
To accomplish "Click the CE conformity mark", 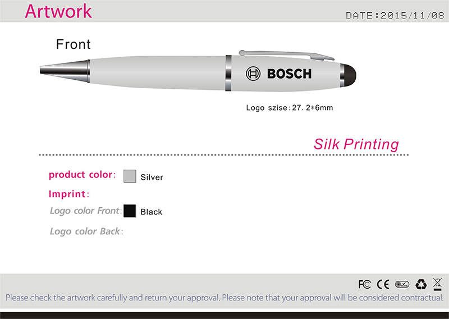I will click(x=383, y=284).
